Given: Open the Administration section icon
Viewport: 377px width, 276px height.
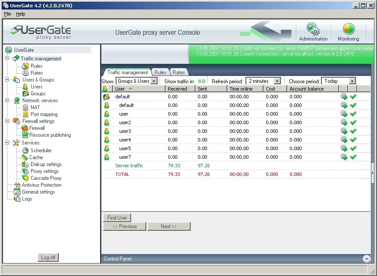Looking at the screenshot, I should pyautogui.click(x=313, y=29).
